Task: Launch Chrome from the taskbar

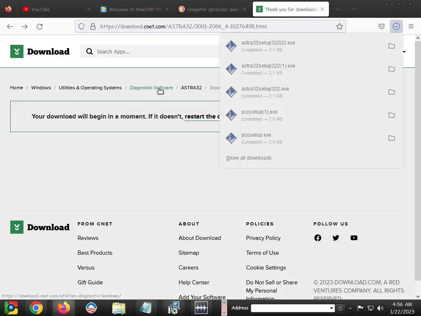Action: tap(36, 308)
